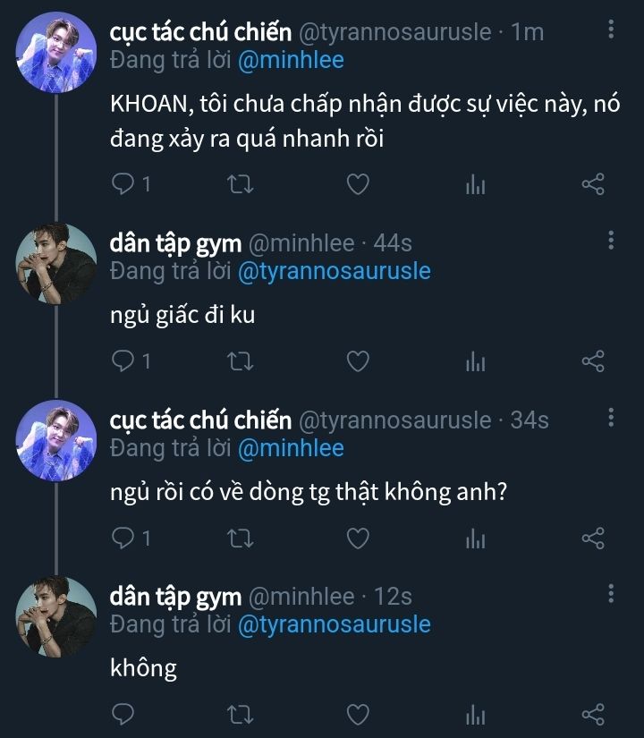Open more options for the 1m tweet
The image size is (644, 738).
pyautogui.click(x=611, y=30)
